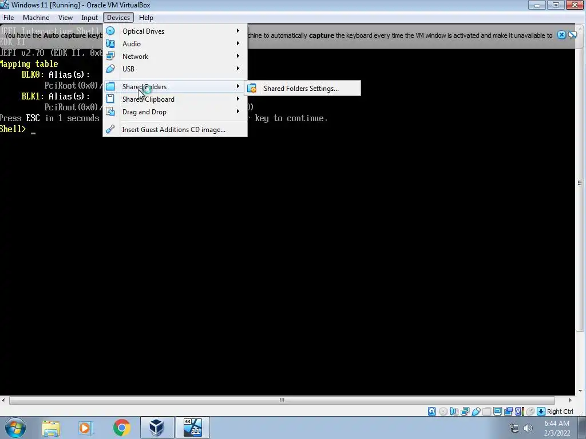Image resolution: width=586 pixels, height=439 pixels.
Task: Click the keyboard capture arrow icon
Action: click(541, 412)
